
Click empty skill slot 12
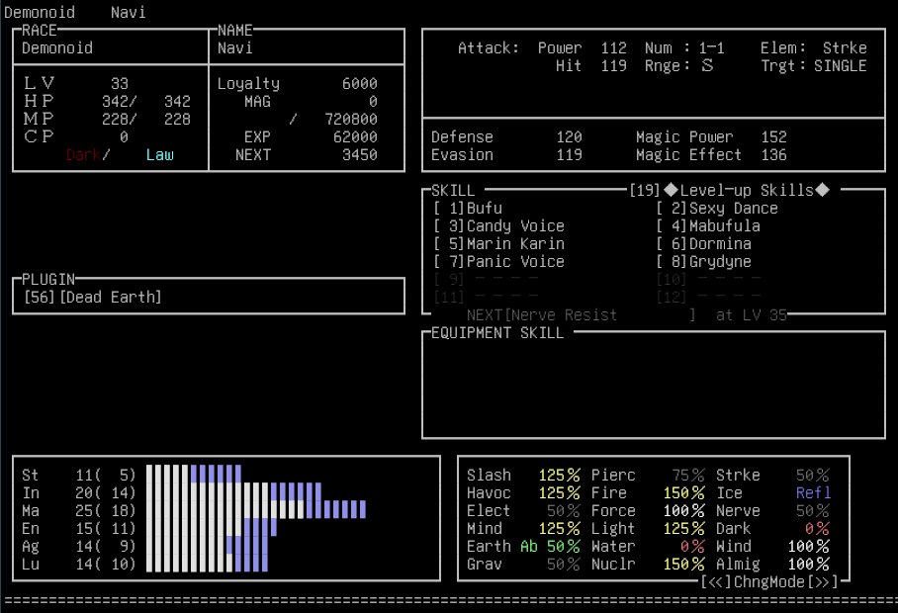(708, 297)
